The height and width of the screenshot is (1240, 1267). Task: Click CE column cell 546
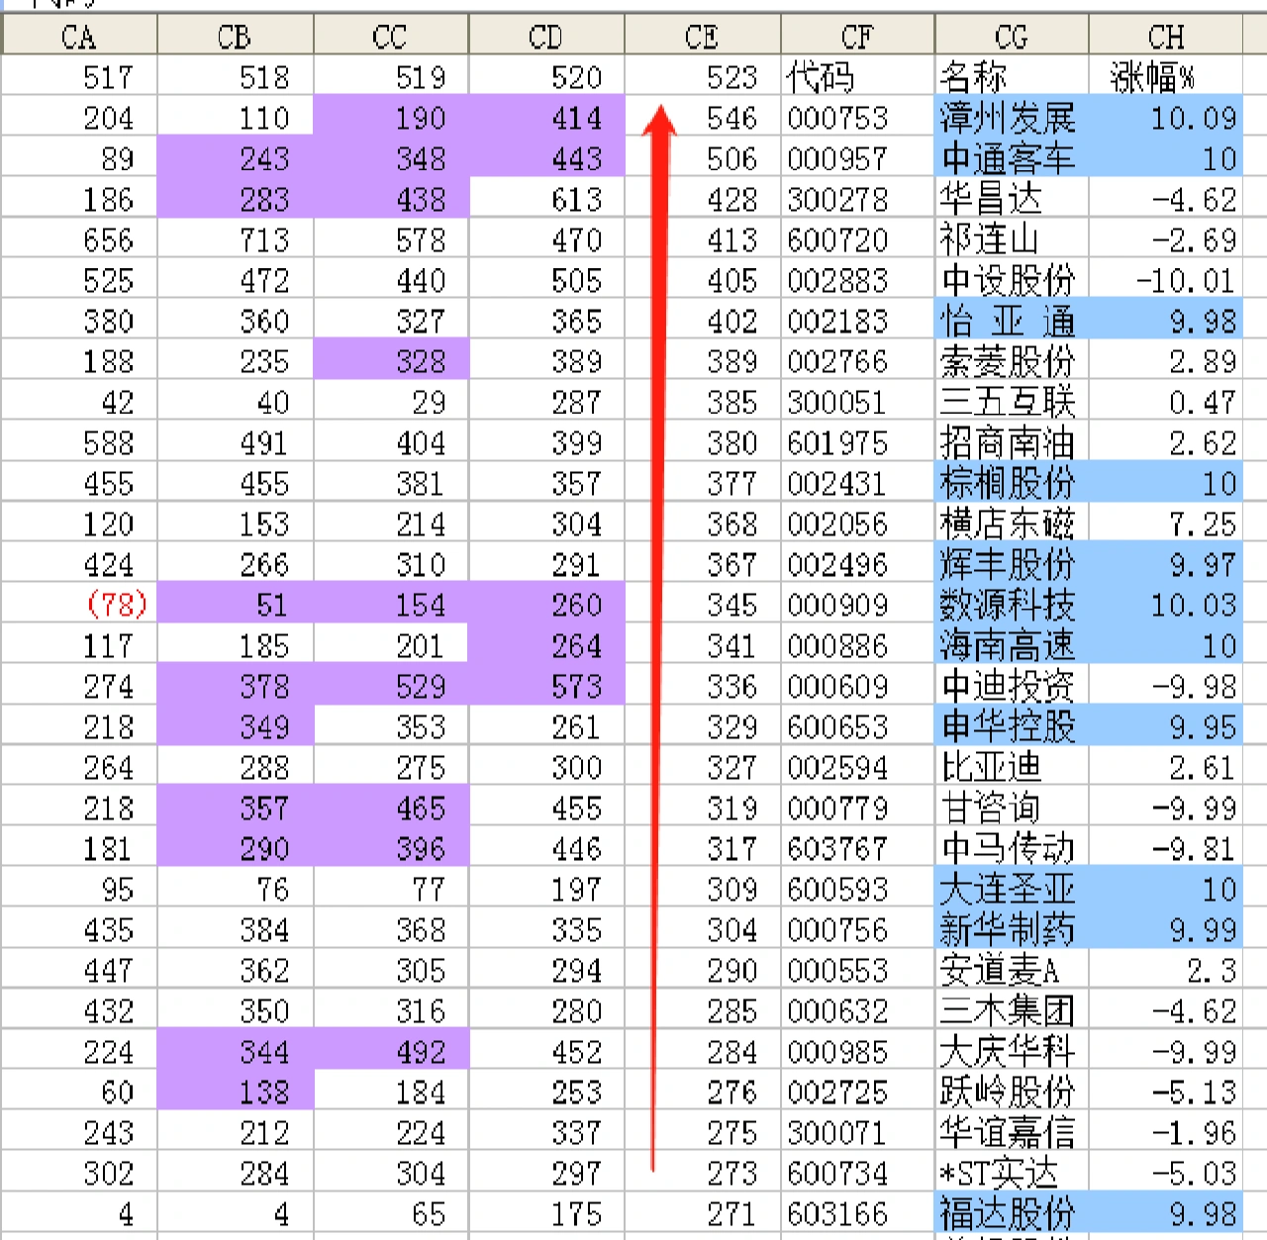point(703,118)
